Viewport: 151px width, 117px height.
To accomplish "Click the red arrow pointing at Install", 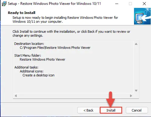I will (110, 99).
